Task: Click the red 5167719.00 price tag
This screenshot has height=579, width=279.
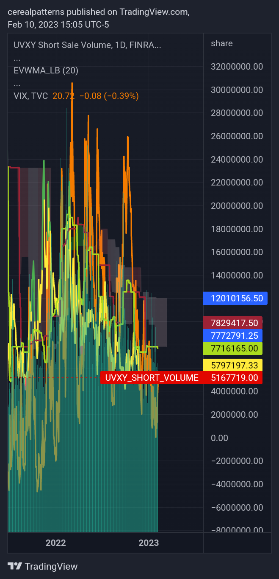Action: pos(233,378)
